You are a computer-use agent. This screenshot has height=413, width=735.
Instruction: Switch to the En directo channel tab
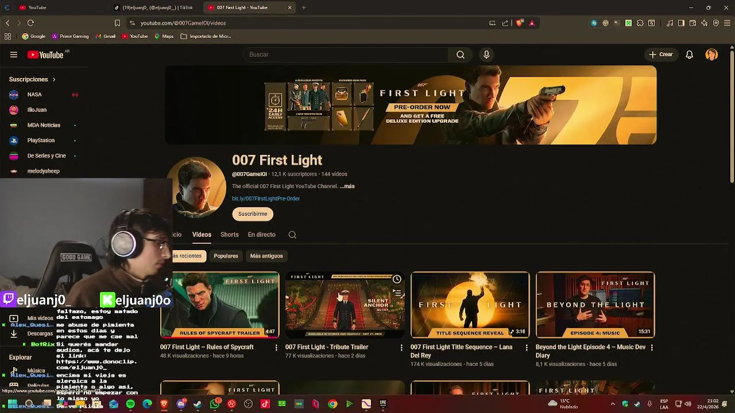coord(262,235)
